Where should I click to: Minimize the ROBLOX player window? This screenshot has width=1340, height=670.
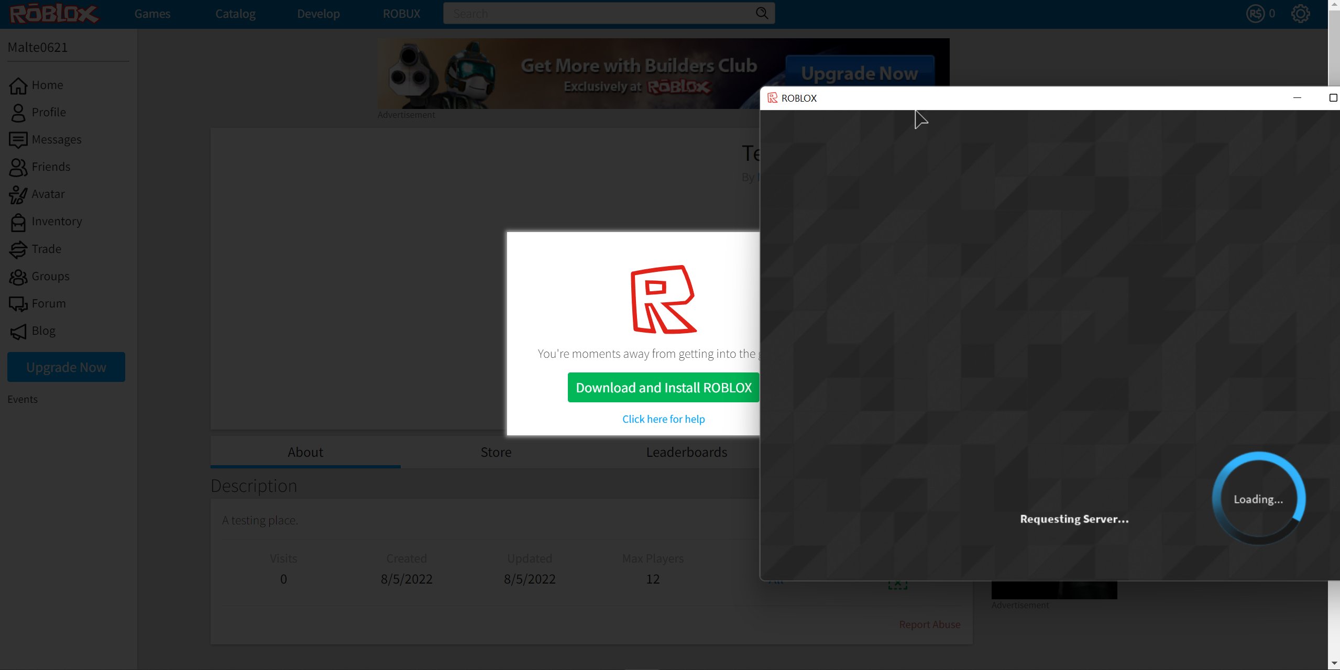tap(1297, 98)
